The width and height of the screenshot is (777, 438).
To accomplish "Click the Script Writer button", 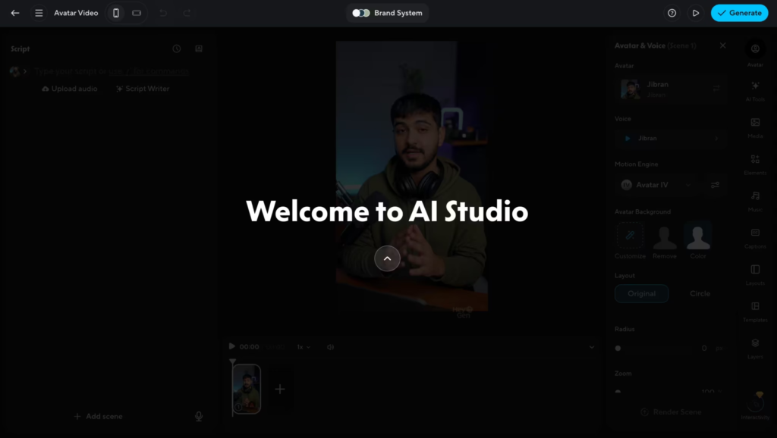I will tap(142, 89).
